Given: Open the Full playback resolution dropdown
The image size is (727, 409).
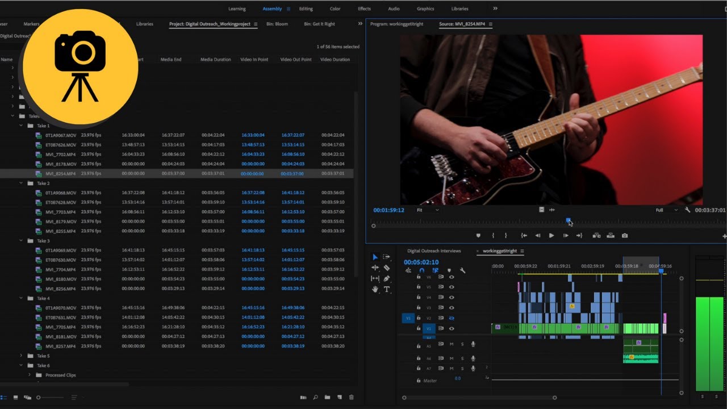Looking at the screenshot, I should (x=667, y=210).
